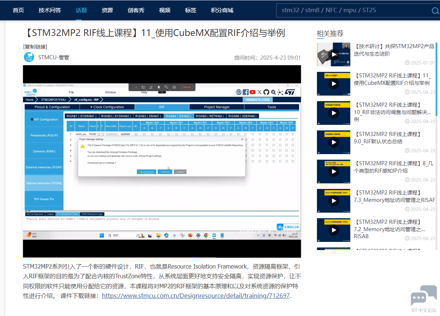Viewport: 440px width, 316px height.
Task: Click the STMCU-管管 avatar icon
Action: tap(29, 57)
